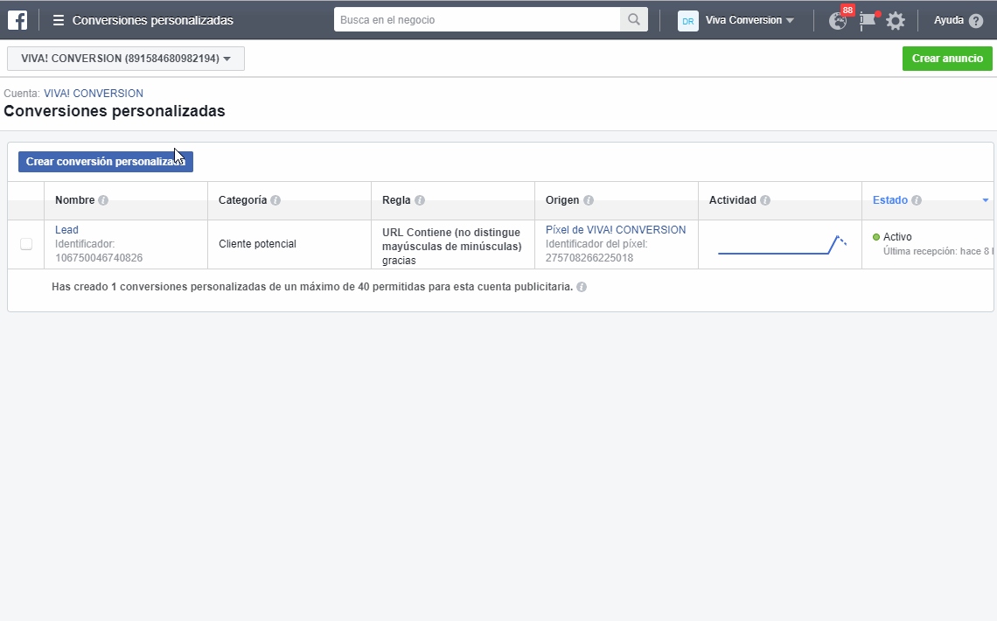
Task: Click the Categoría column header
Action: (243, 200)
